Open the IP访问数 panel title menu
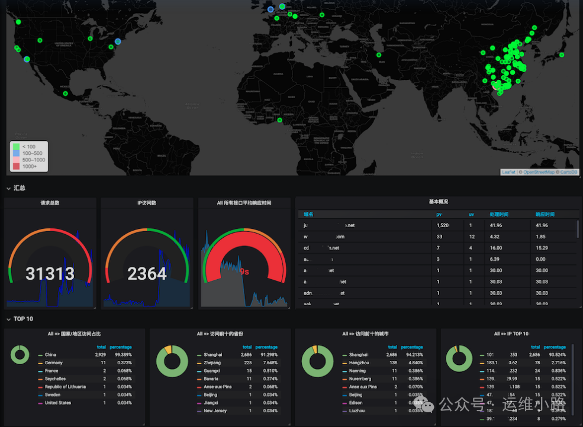Screen dimensions: 583x427 (x=147, y=203)
